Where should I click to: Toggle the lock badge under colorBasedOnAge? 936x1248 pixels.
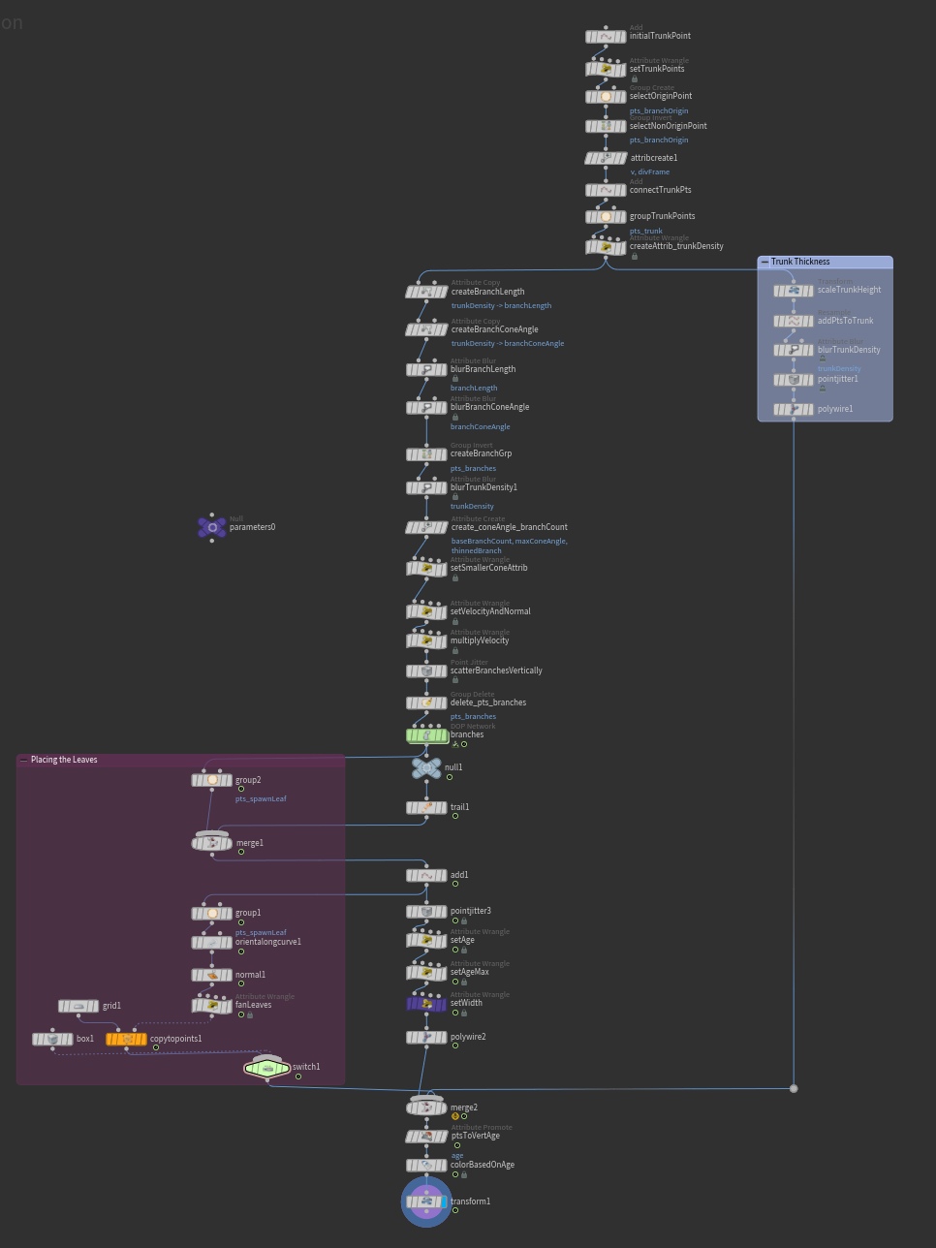point(464,1175)
